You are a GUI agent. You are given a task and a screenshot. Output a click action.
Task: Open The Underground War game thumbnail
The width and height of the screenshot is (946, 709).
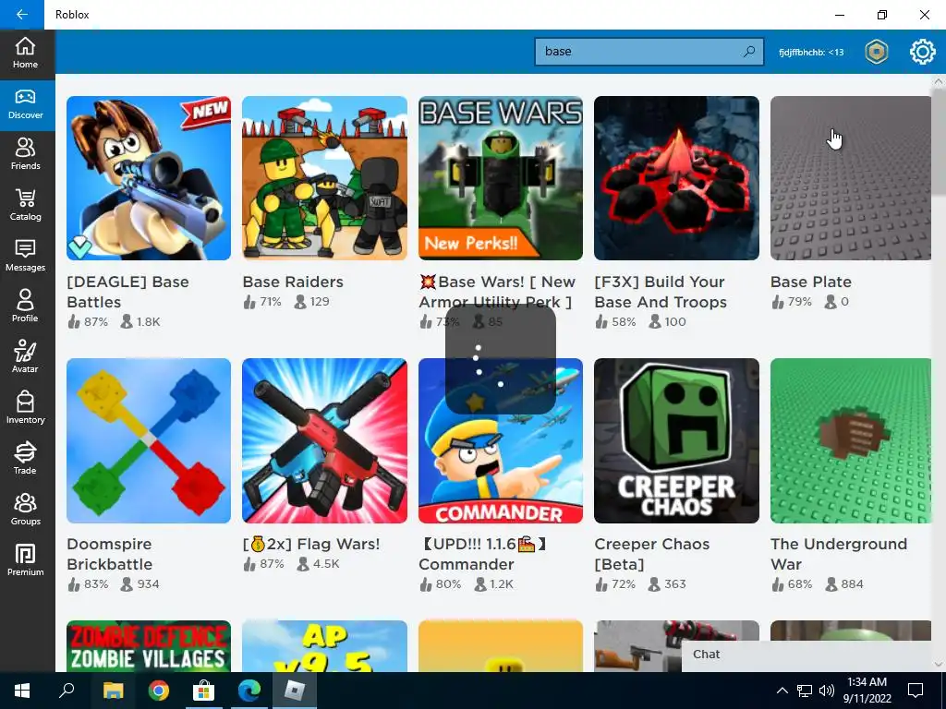851,440
